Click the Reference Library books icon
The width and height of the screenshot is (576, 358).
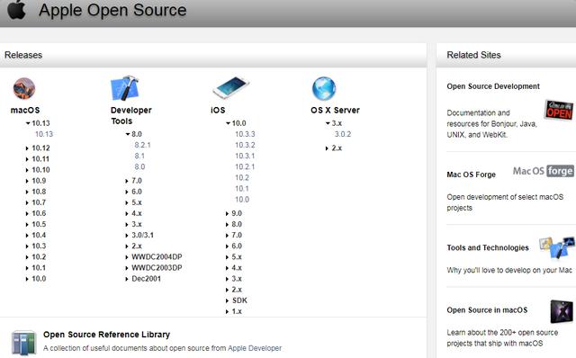point(23,342)
